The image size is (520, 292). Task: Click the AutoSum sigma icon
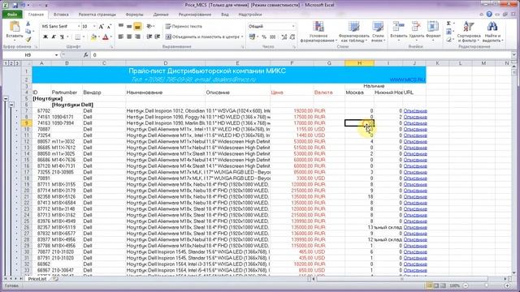point(448,24)
